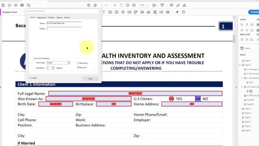Add a comment with the speech bubble
The width and height of the screenshot is (259, 146).
[x=172, y=5]
